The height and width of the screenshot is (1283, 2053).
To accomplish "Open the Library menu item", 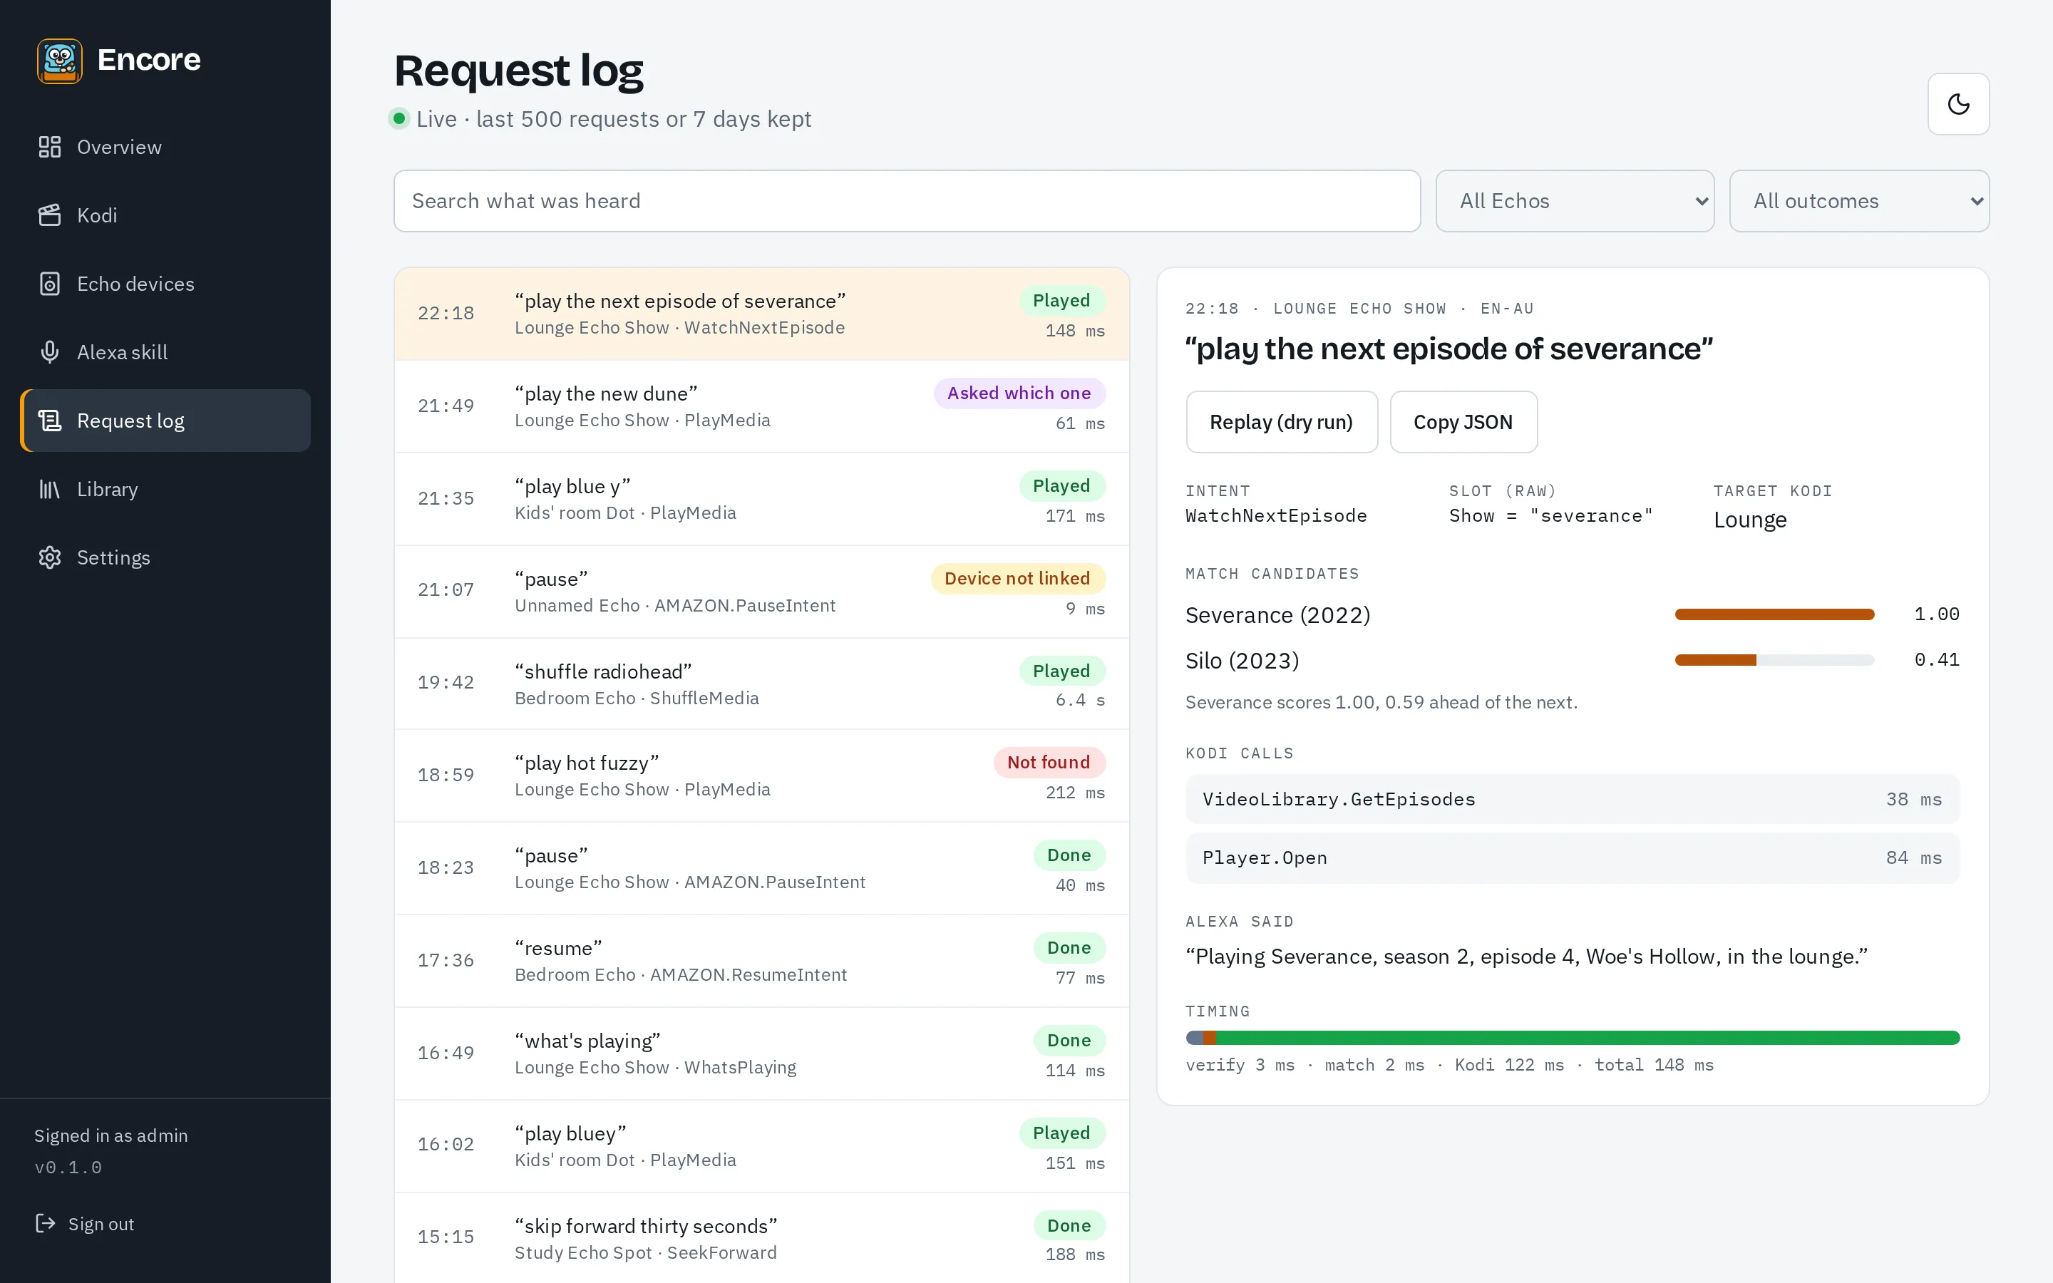I will click(x=165, y=490).
